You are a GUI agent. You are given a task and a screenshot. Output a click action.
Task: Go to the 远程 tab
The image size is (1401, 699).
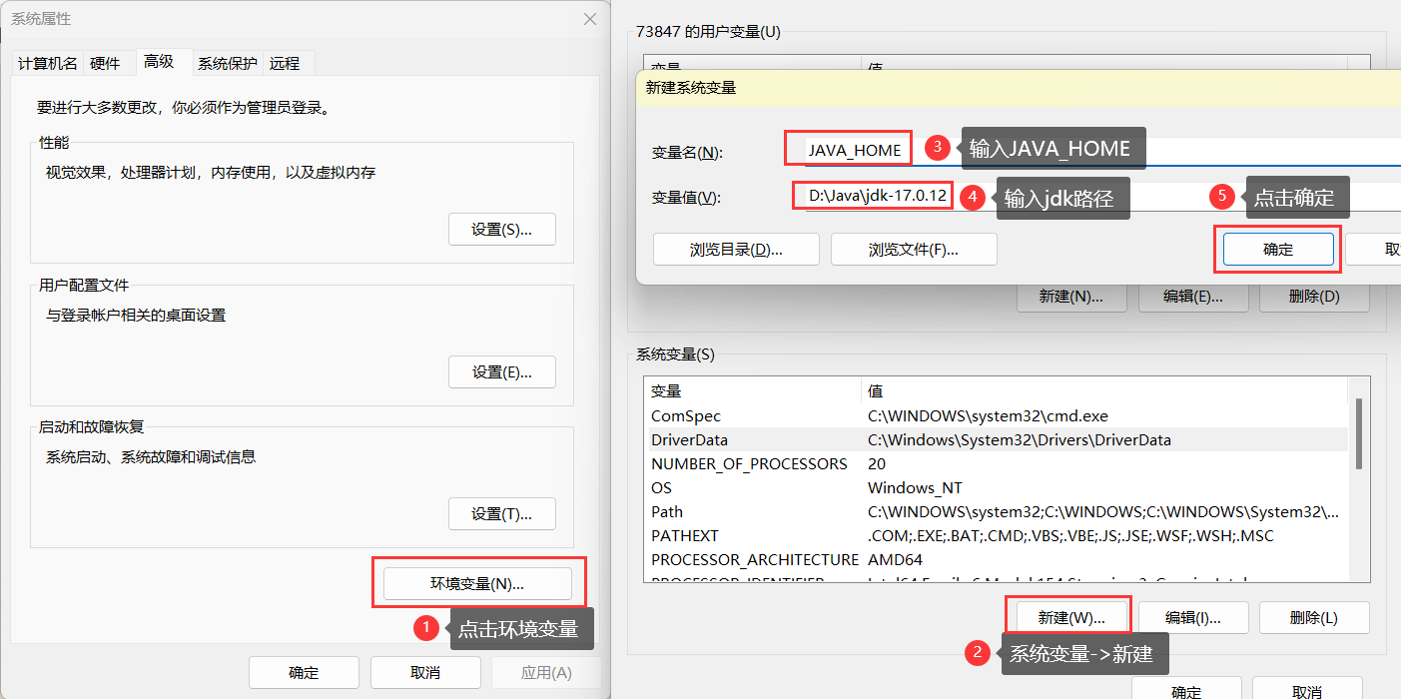285,63
